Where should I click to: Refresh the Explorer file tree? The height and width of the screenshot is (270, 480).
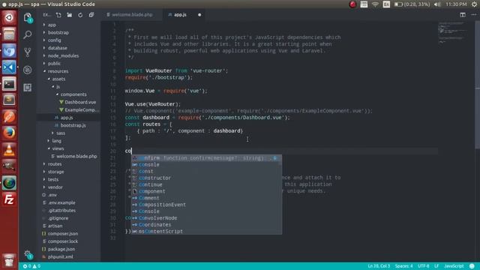pos(80,15)
